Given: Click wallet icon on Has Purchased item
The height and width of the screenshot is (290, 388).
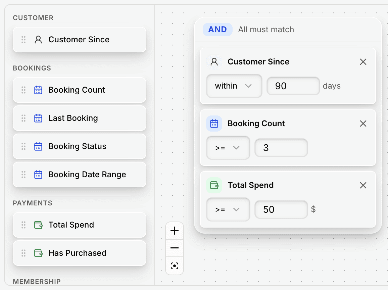Looking at the screenshot, I should 38,253.
